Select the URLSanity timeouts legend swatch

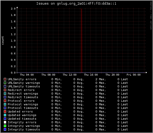(x=5, y=86)
